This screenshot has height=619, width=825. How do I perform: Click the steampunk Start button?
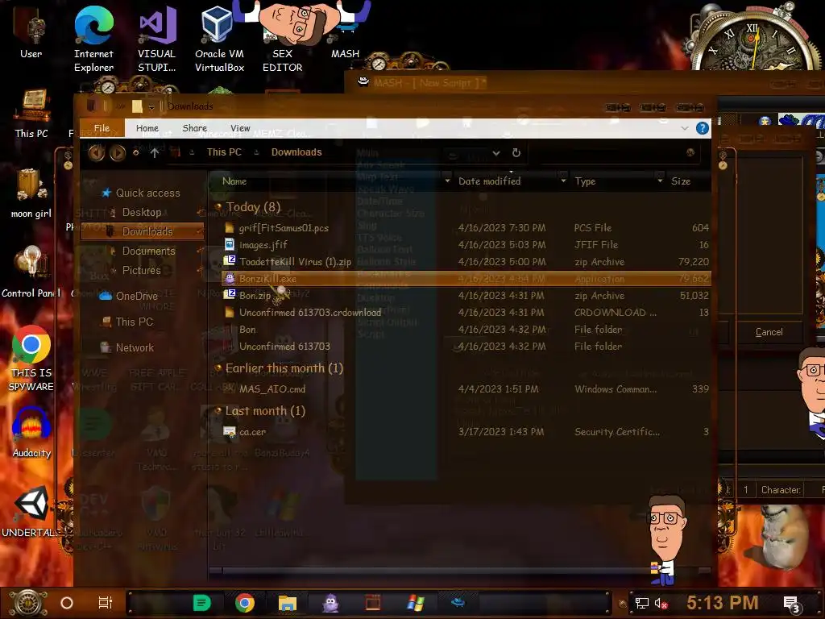[29, 603]
